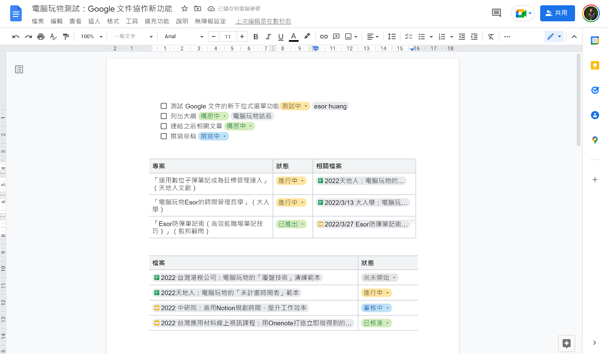The width and height of the screenshot is (607, 354).
Task: Check the 測試 Google 文件 checklist item
Action: (164, 106)
